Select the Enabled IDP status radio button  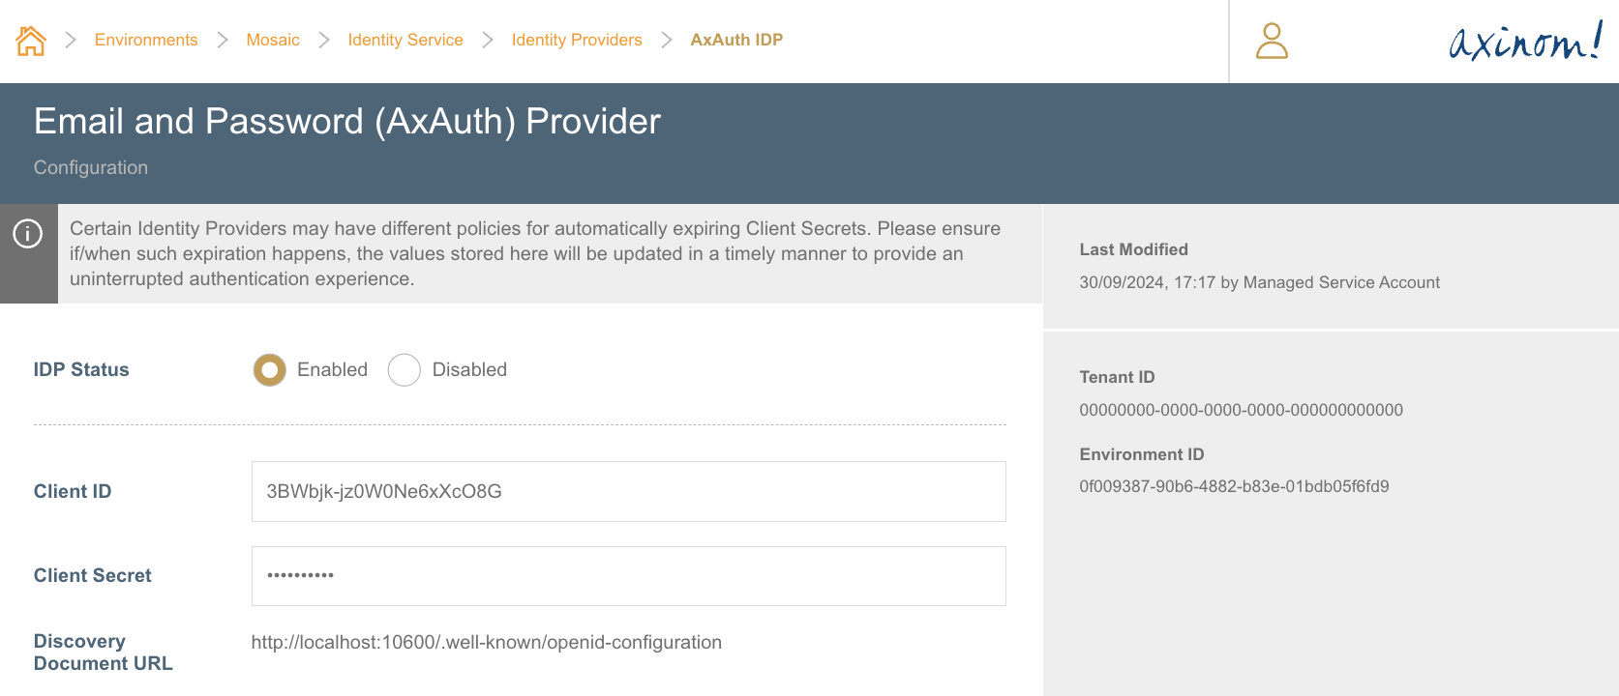tap(269, 370)
